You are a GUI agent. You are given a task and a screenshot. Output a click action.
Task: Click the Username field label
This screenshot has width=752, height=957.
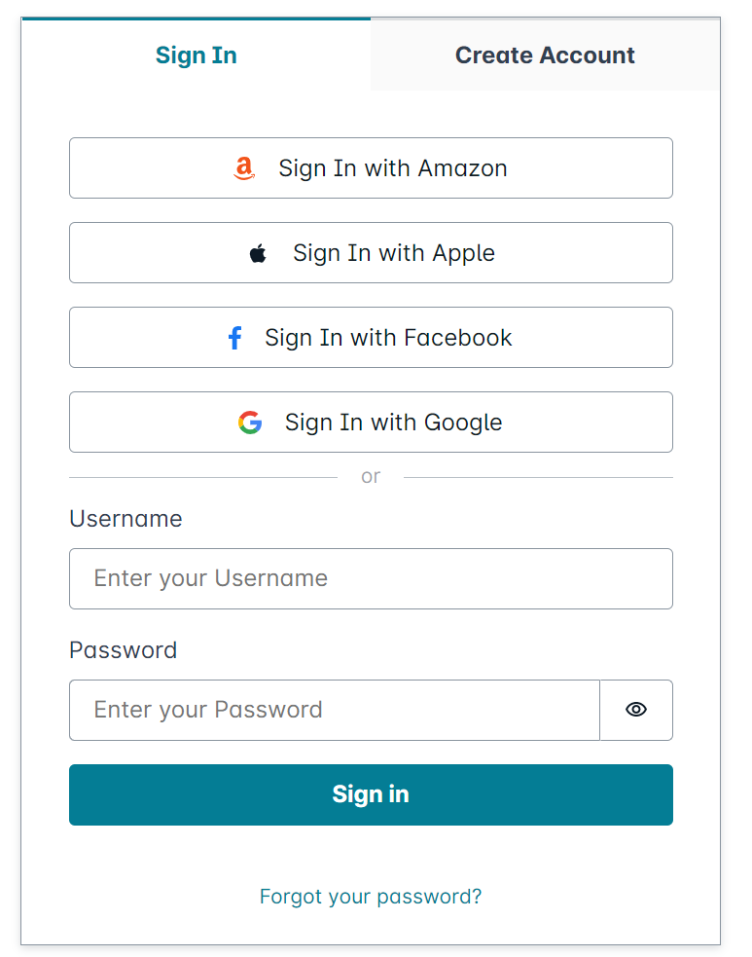click(125, 519)
